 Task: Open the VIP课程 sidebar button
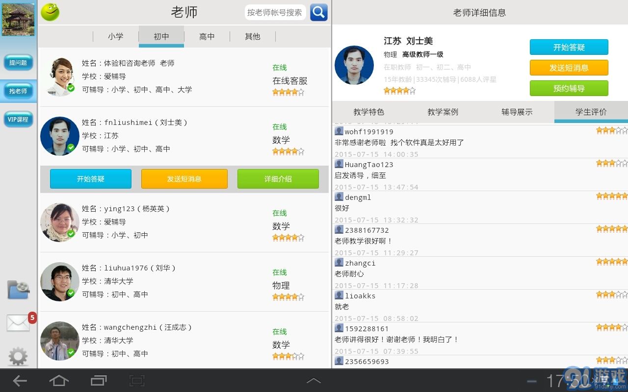click(x=18, y=120)
